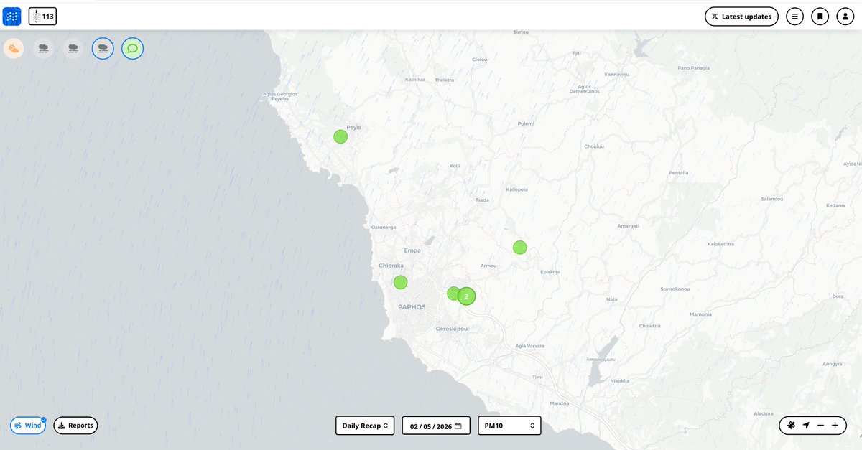
Task: Click the Mamonia map label
Action: (700, 314)
